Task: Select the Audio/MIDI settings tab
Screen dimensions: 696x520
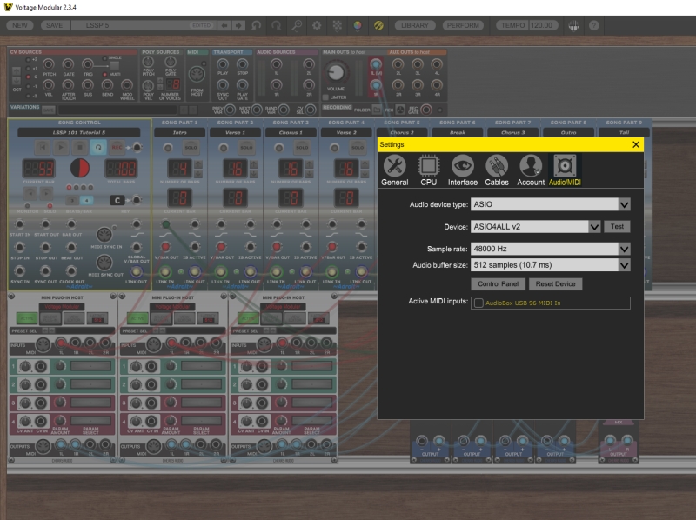Action: point(565,170)
